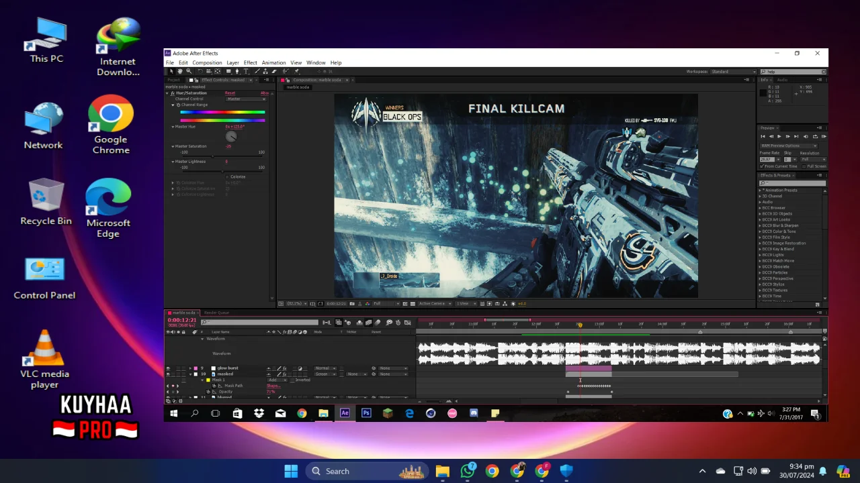The height and width of the screenshot is (483, 860).
Task: Expand the Animation Presets category
Action: (761, 191)
